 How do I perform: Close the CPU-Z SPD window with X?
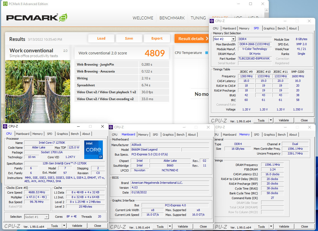pyautogui.click(x=309, y=21)
